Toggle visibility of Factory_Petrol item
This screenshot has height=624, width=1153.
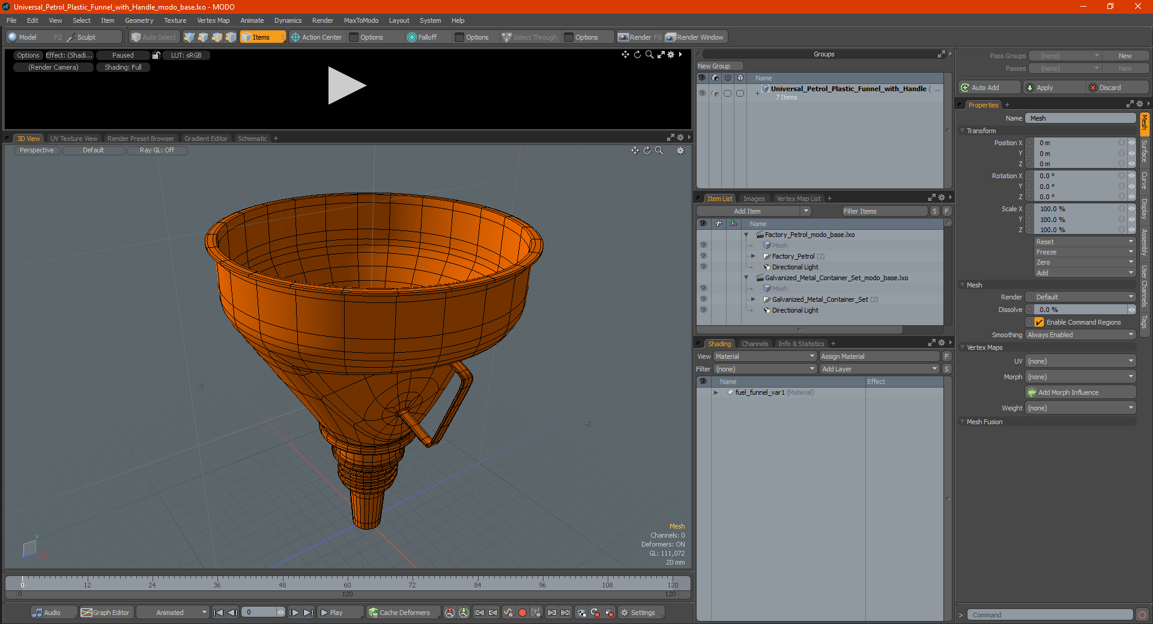point(703,256)
